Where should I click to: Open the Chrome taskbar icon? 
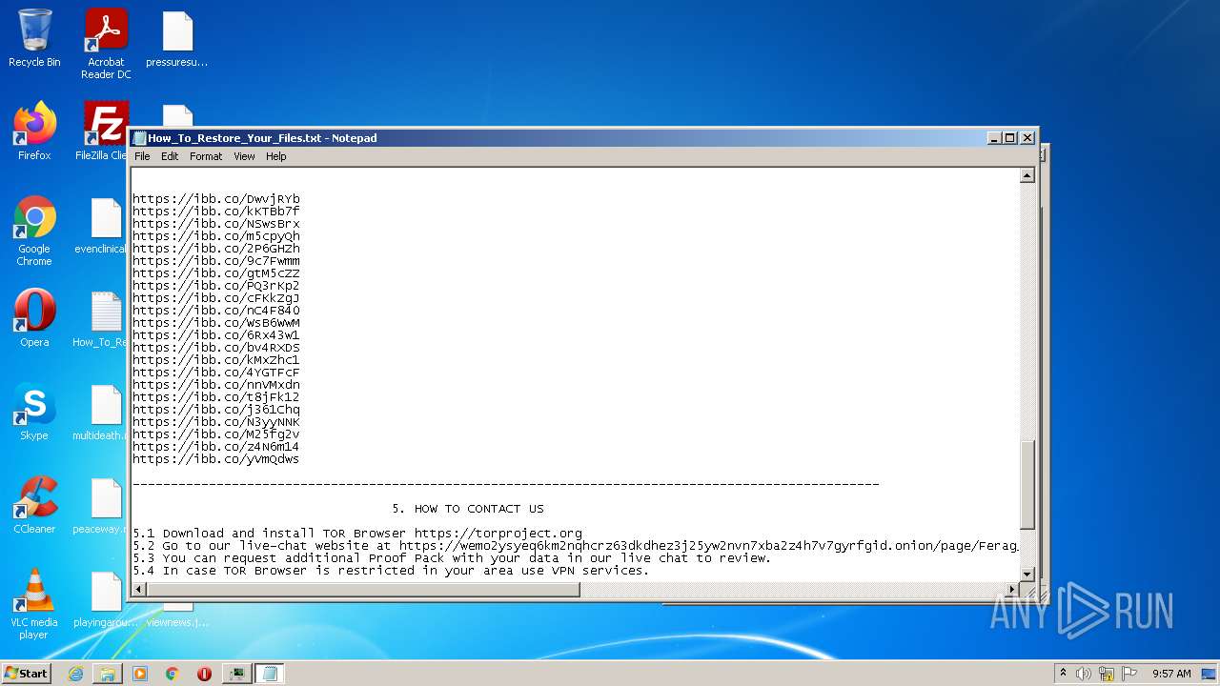coord(173,674)
